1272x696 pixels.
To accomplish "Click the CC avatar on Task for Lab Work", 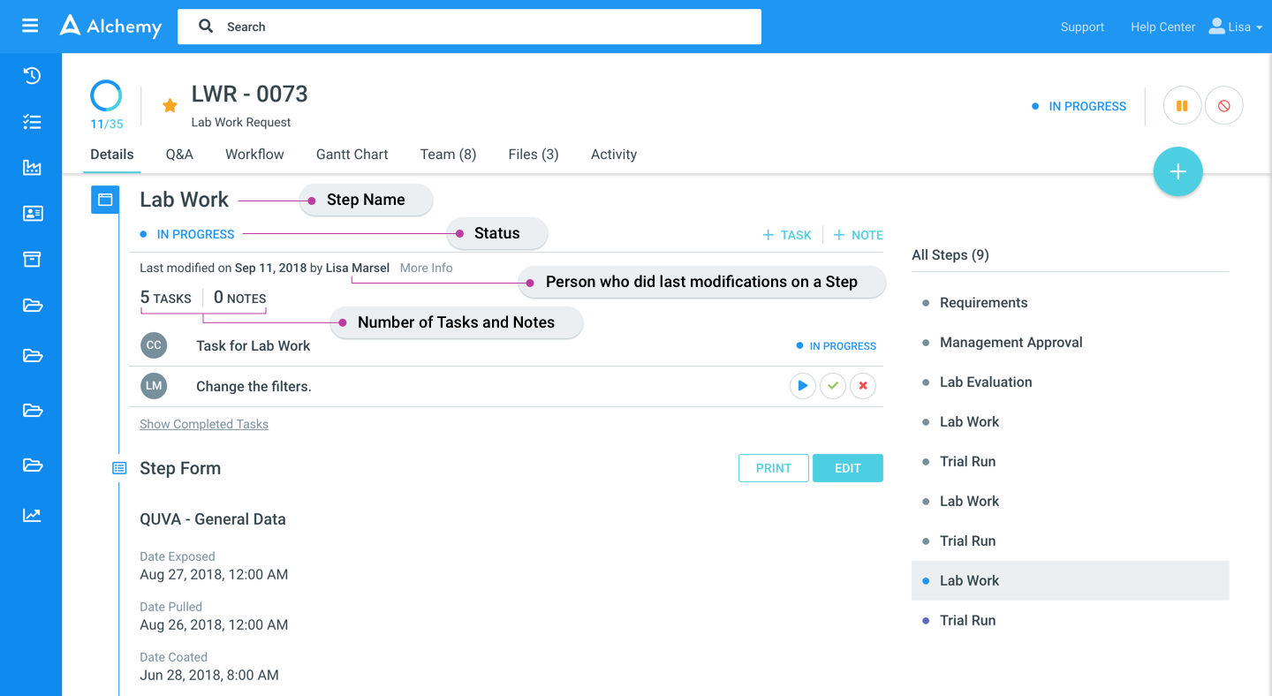I will tap(154, 345).
